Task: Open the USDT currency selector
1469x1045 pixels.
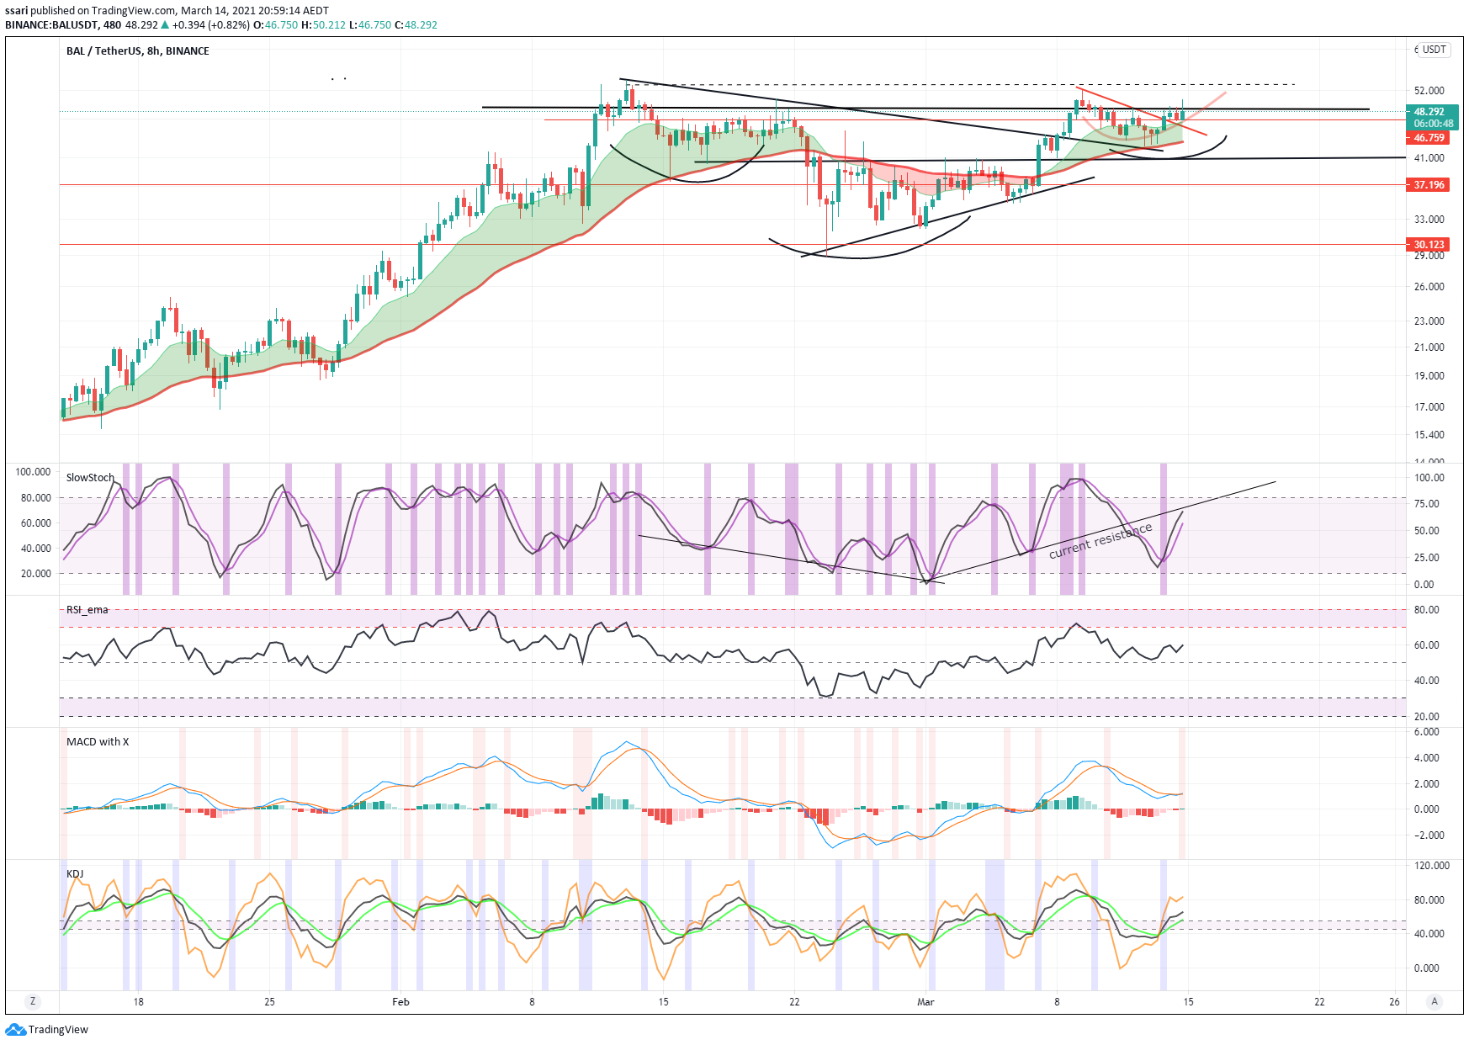Action: tap(1434, 50)
